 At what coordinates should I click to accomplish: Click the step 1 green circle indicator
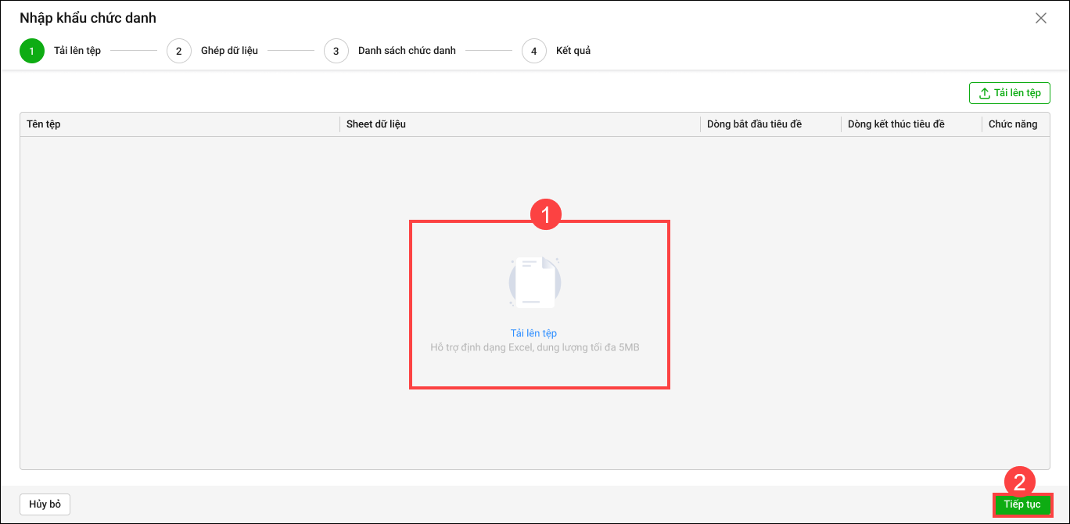[x=32, y=52]
